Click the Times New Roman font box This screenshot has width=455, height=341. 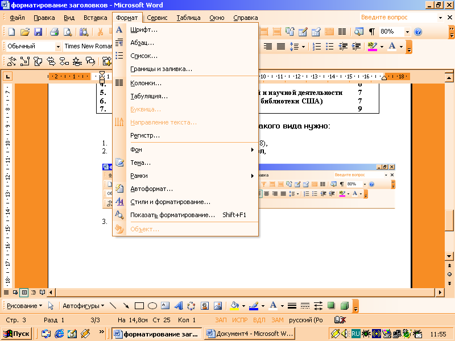pyautogui.click(x=88, y=47)
